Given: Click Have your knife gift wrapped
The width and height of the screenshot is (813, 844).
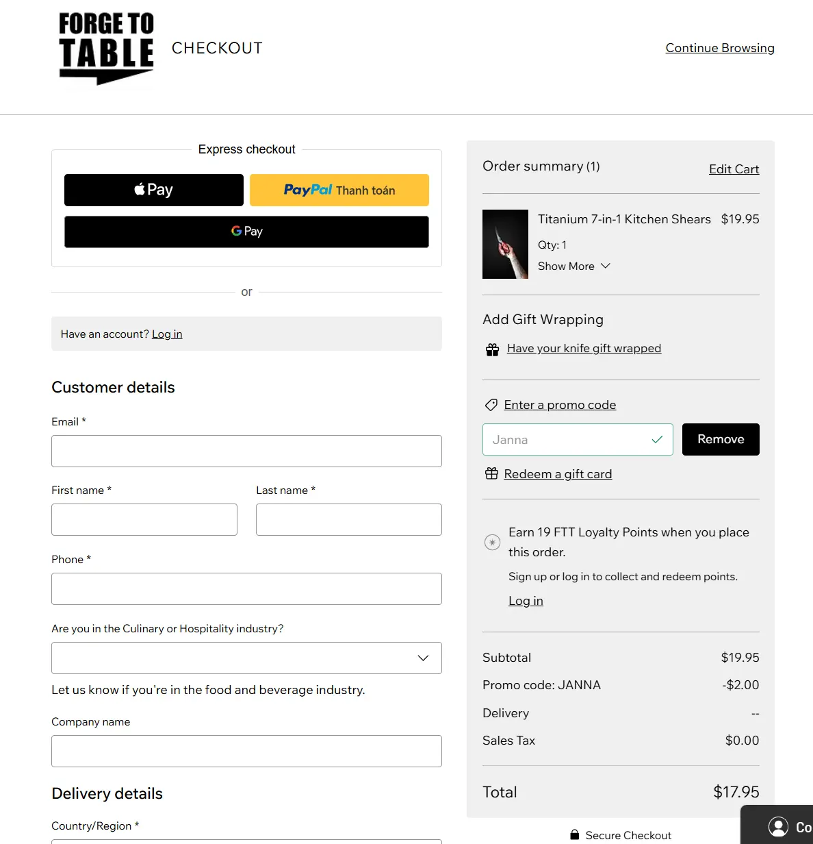Looking at the screenshot, I should pos(584,349).
